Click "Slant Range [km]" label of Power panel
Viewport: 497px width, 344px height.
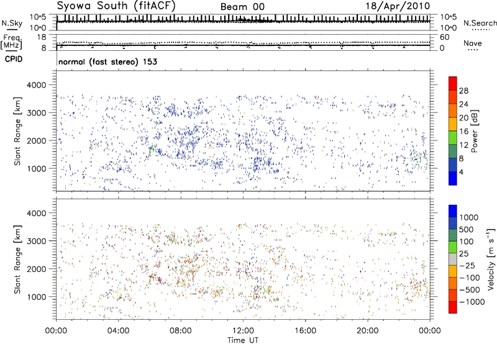click(x=17, y=131)
